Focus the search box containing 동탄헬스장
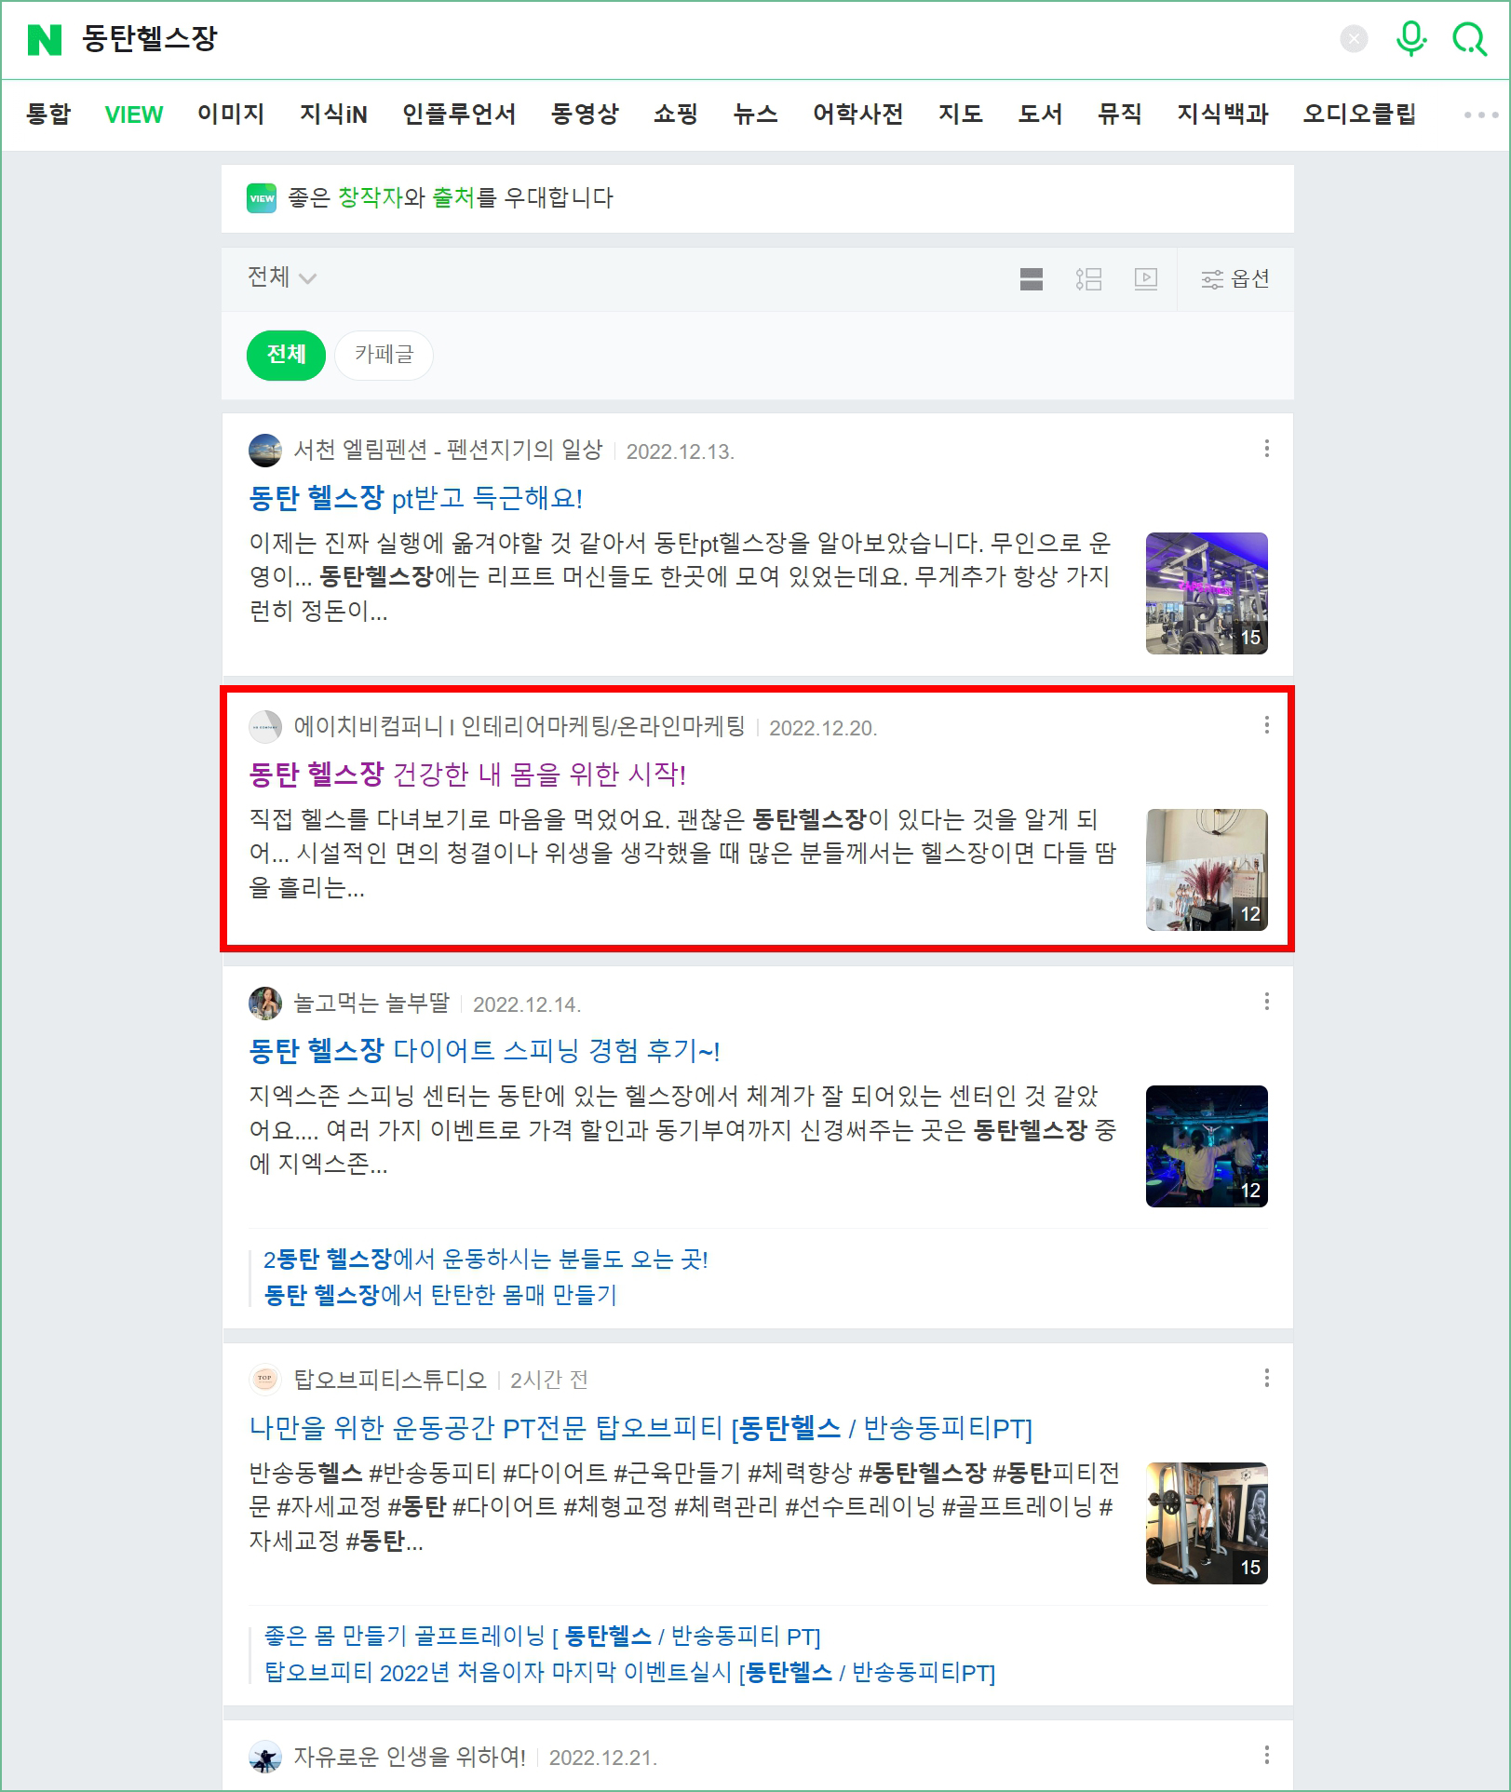Viewport: 1511px width, 1792px height. click(698, 39)
